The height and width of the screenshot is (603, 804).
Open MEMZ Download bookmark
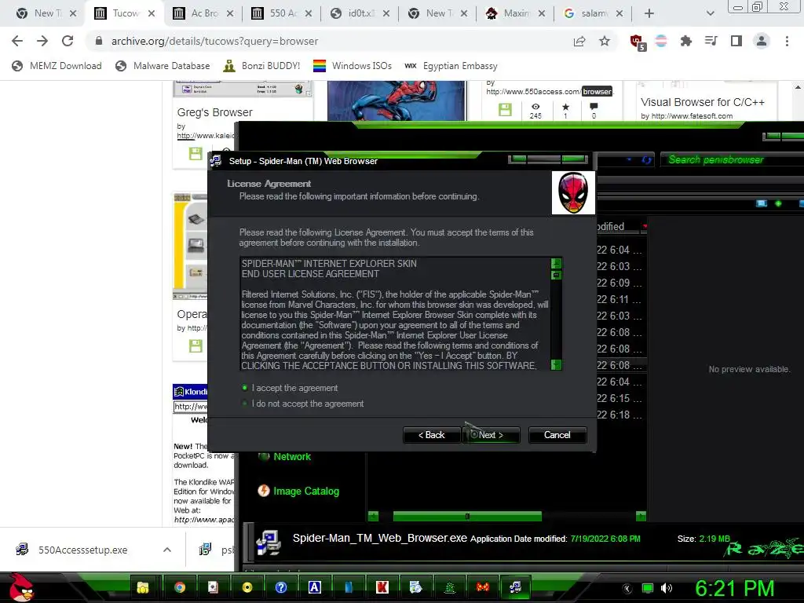tap(57, 66)
